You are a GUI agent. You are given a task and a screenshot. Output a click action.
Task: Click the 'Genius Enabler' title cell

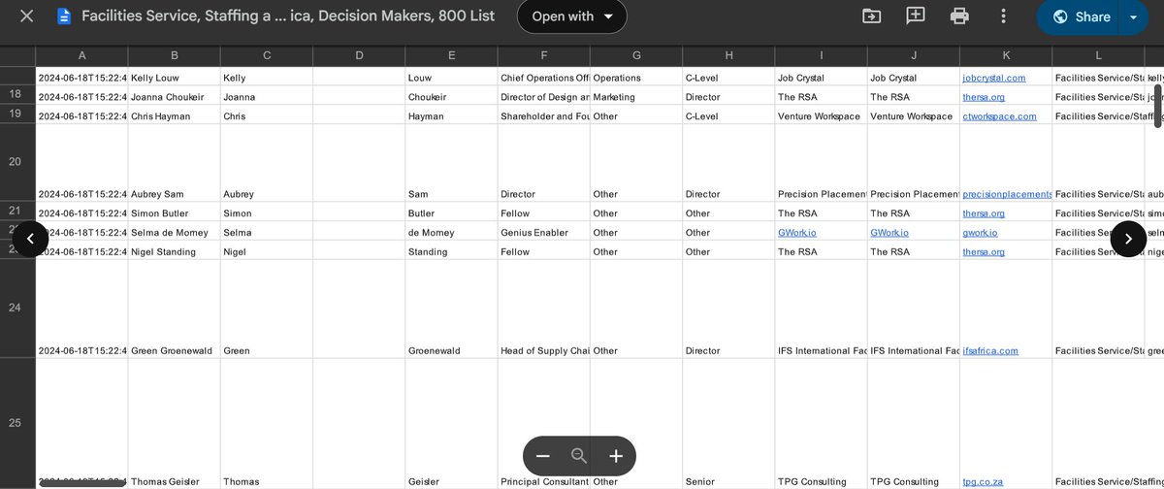[x=543, y=233]
